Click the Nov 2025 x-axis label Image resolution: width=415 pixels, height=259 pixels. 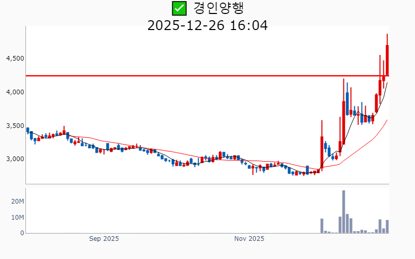(249, 239)
